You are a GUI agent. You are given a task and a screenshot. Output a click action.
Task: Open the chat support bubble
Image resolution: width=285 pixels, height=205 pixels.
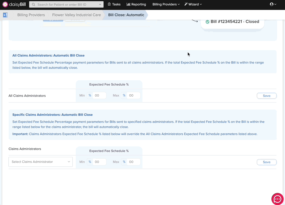pos(277,199)
